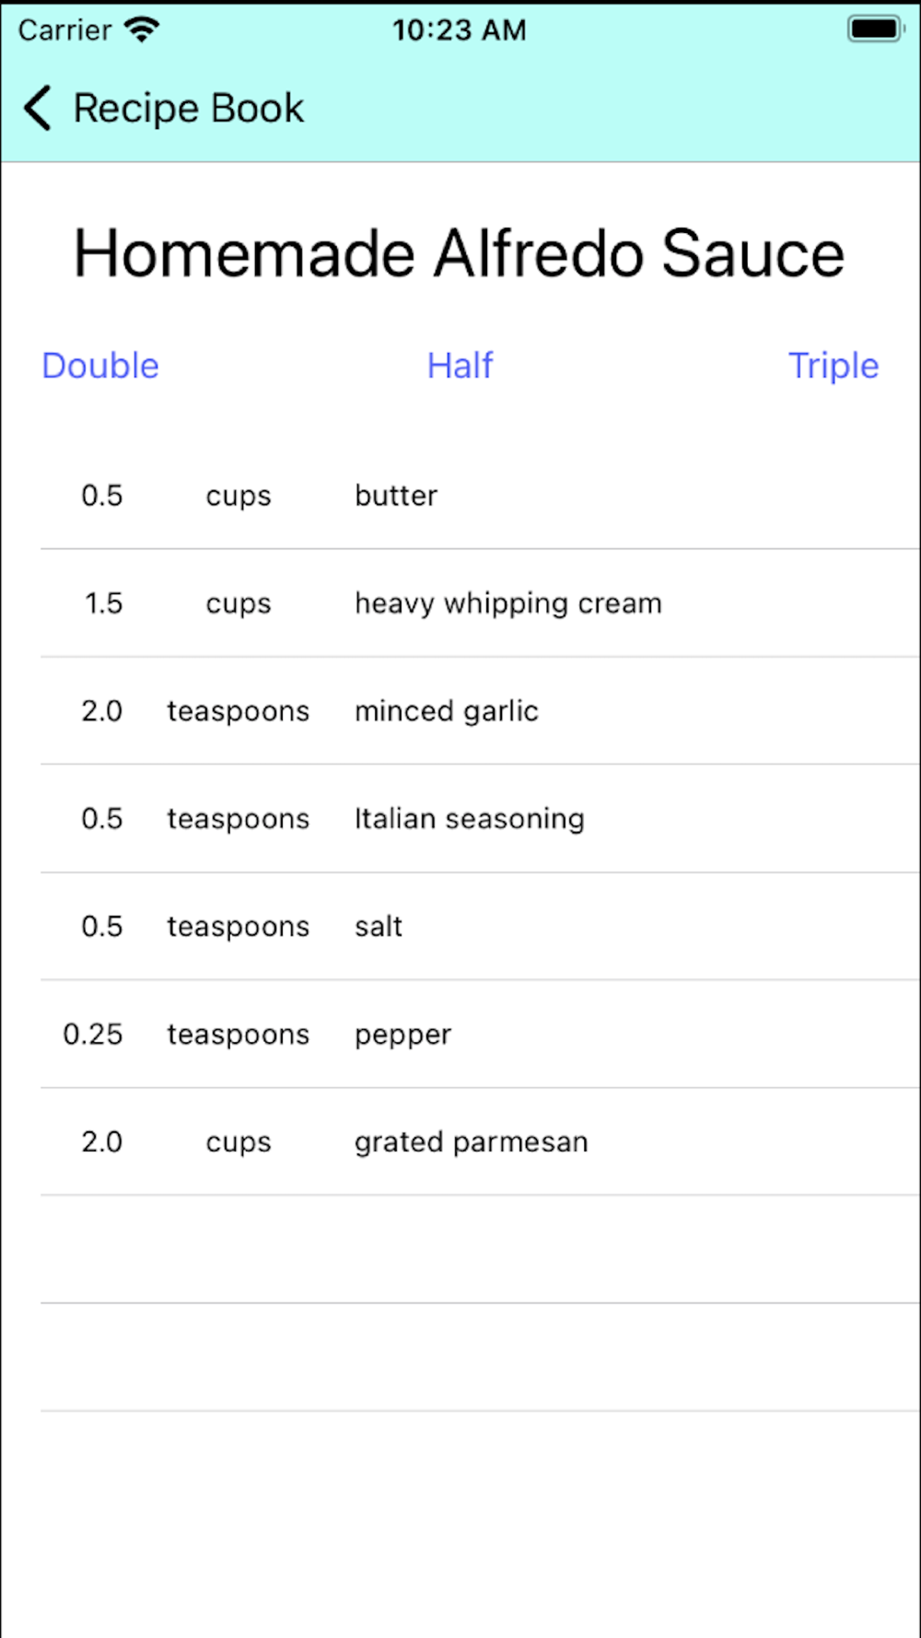Triple the recipe quantities
The height and width of the screenshot is (1638, 921).
pos(833,366)
